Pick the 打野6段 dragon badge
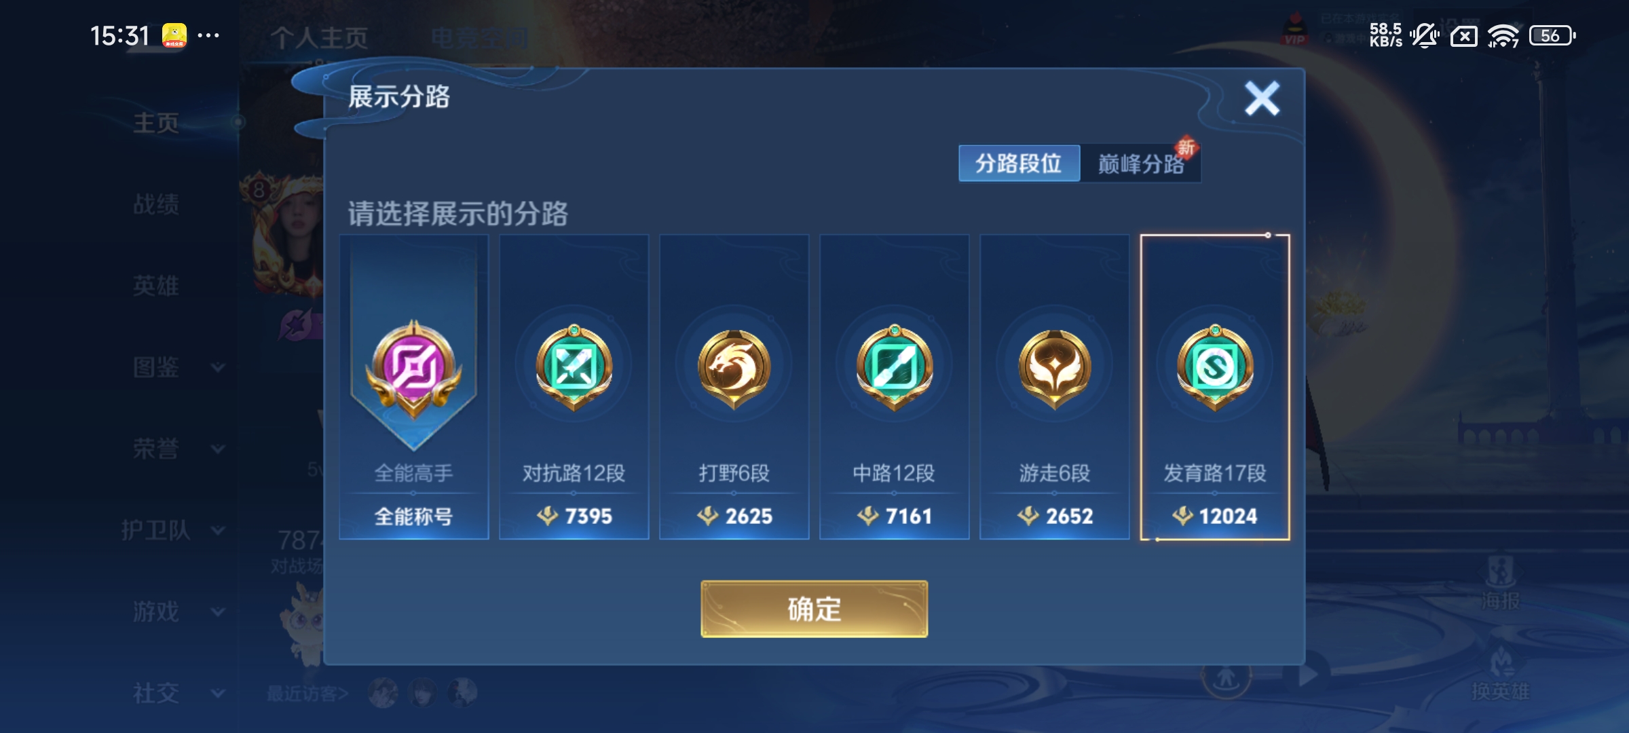 coord(734,369)
